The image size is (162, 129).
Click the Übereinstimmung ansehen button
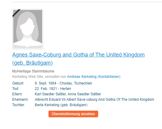[73, 114]
